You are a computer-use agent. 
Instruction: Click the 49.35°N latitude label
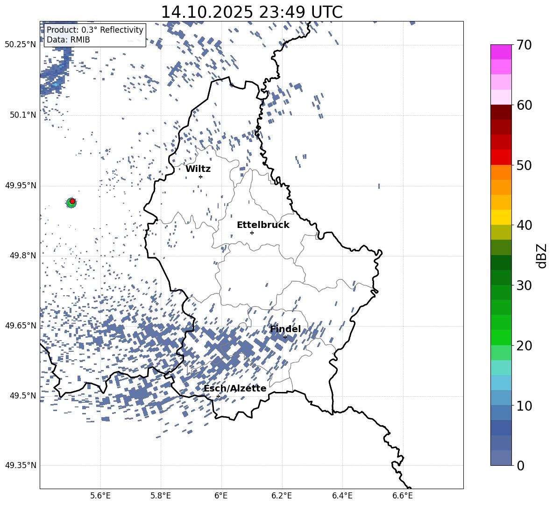[21, 465]
